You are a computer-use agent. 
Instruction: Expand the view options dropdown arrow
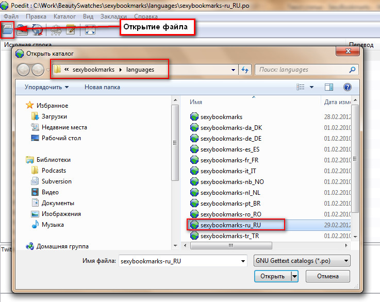point(311,87)
